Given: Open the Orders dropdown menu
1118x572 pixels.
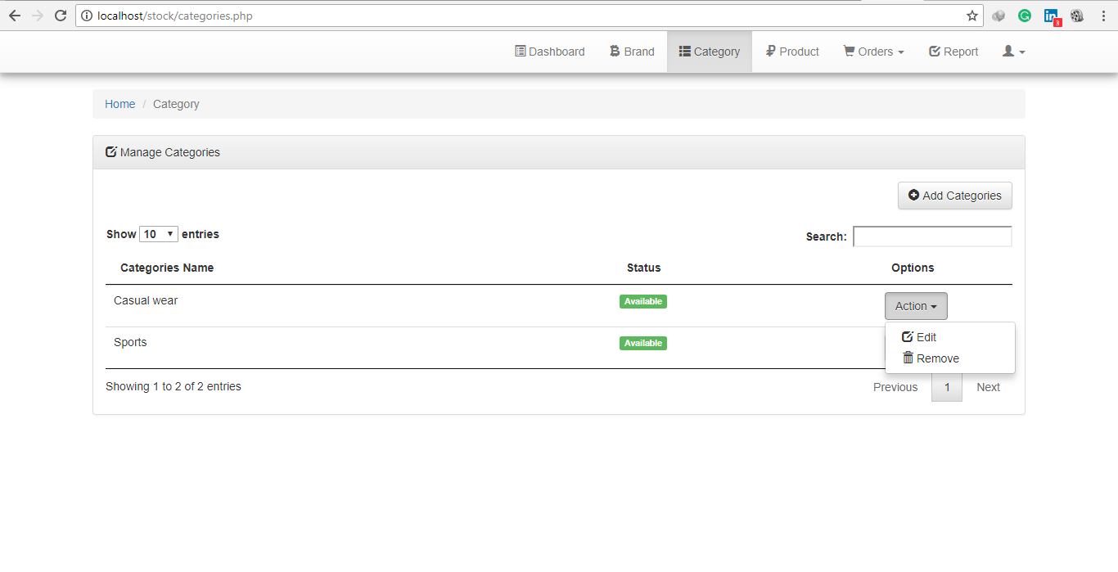Looking at the screenshot, I should coord(873,51).
